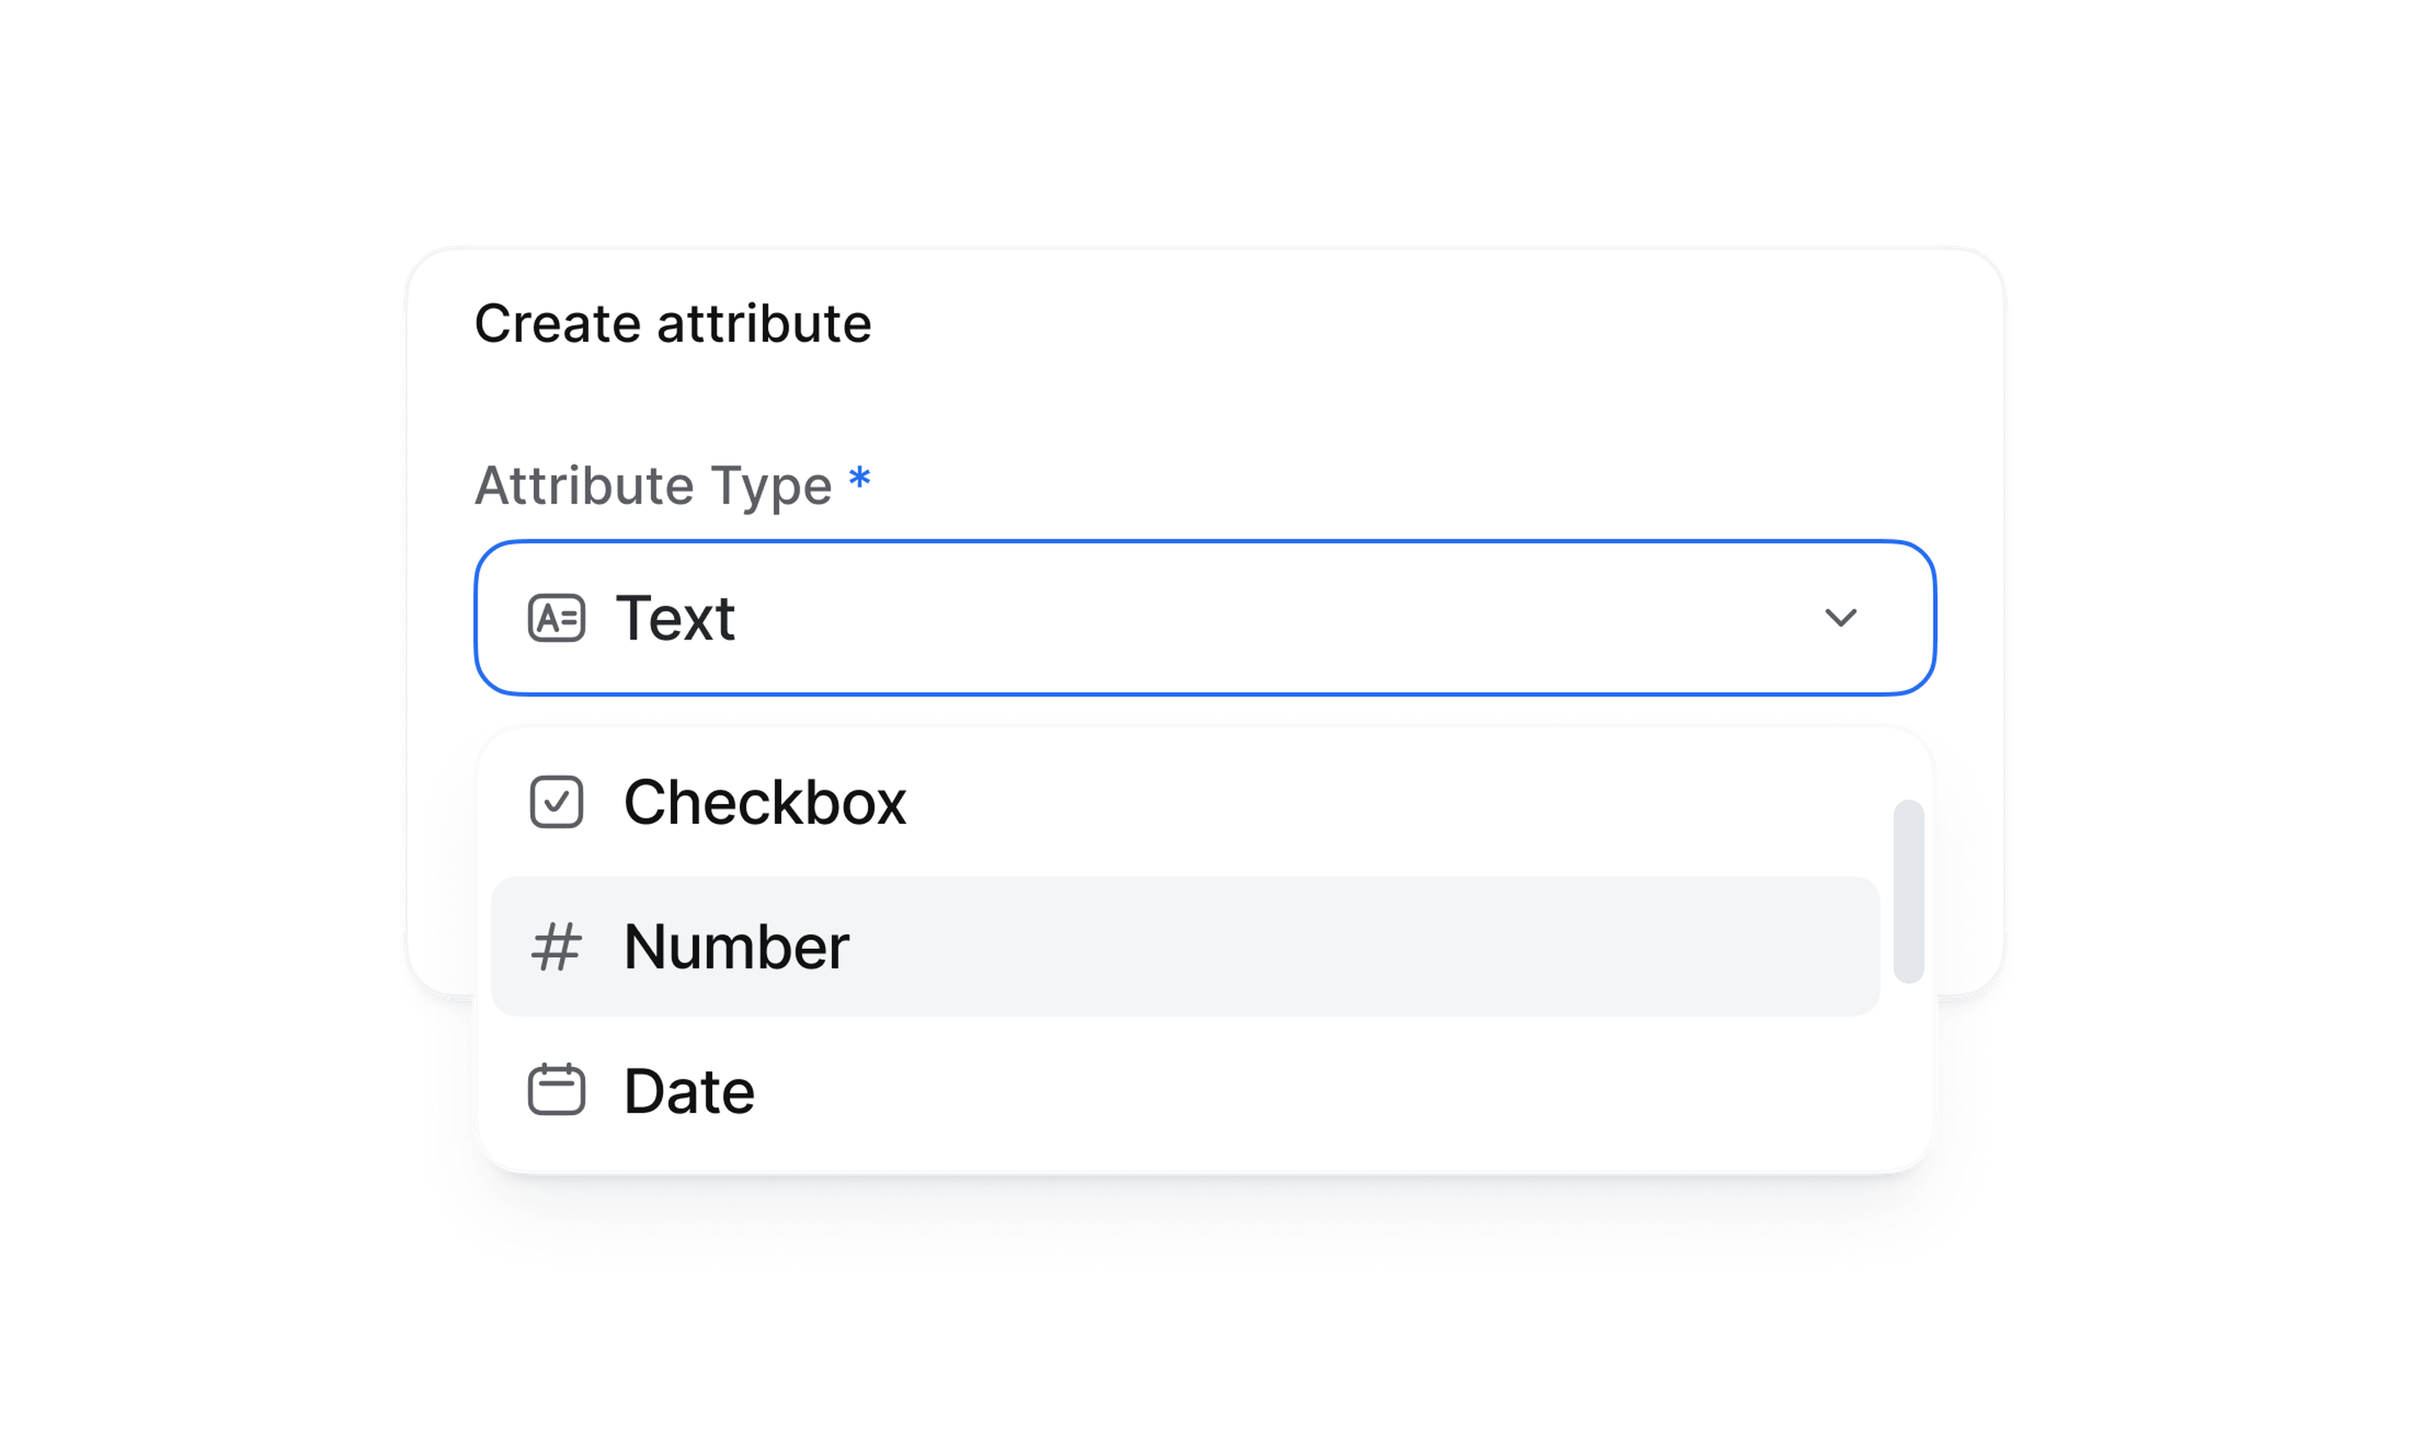Open the Attribute Type dropdown field

click(x=1204, y=618)
